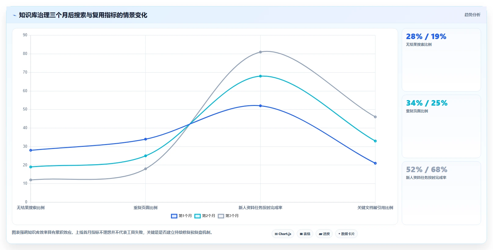Click the card caption 重复页面比例

pos(417,111)
